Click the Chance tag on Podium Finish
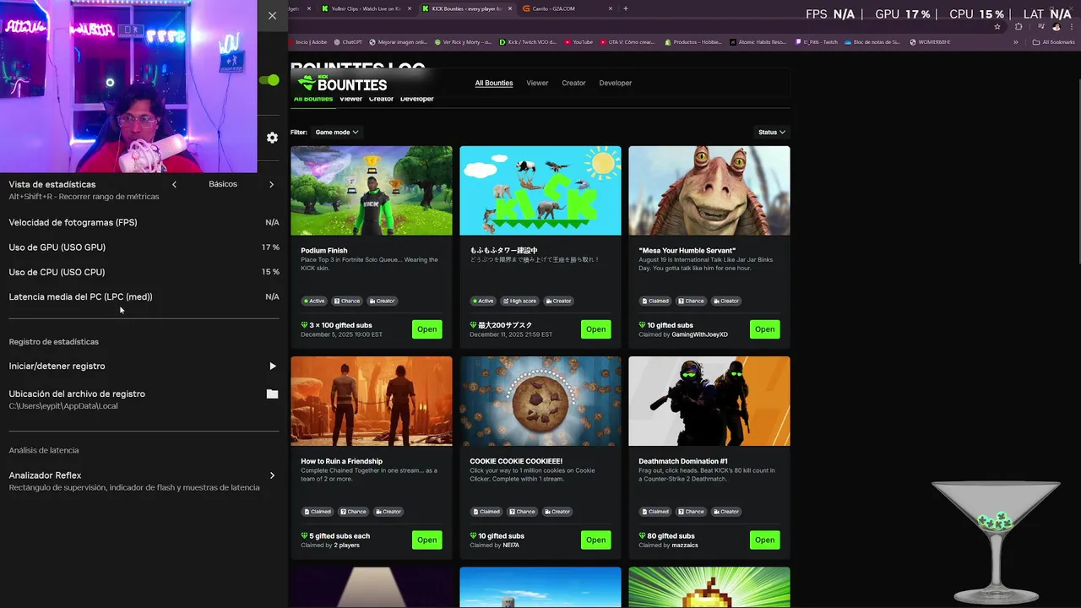 (x=347, y=301)
